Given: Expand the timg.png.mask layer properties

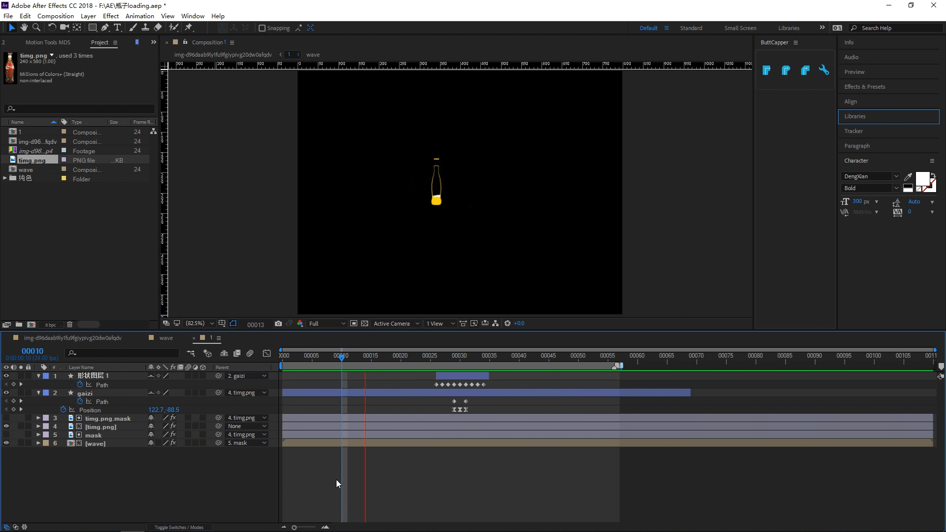Looking at the screenshot, I should click(x=38, y=418).
